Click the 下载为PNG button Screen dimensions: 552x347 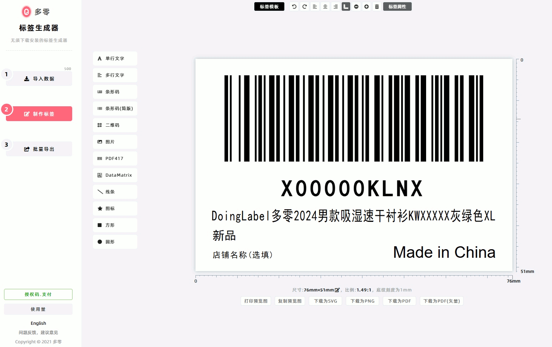click(362, 301)
